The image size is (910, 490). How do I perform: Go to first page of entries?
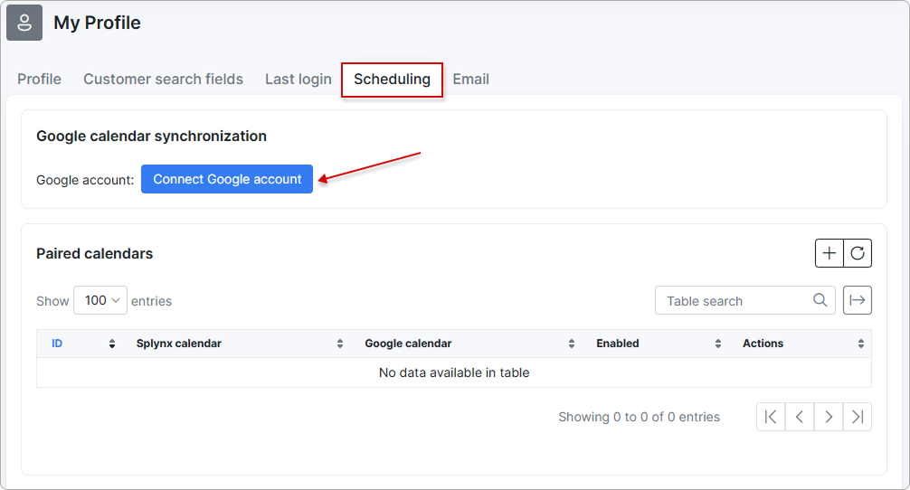point(771,417)
